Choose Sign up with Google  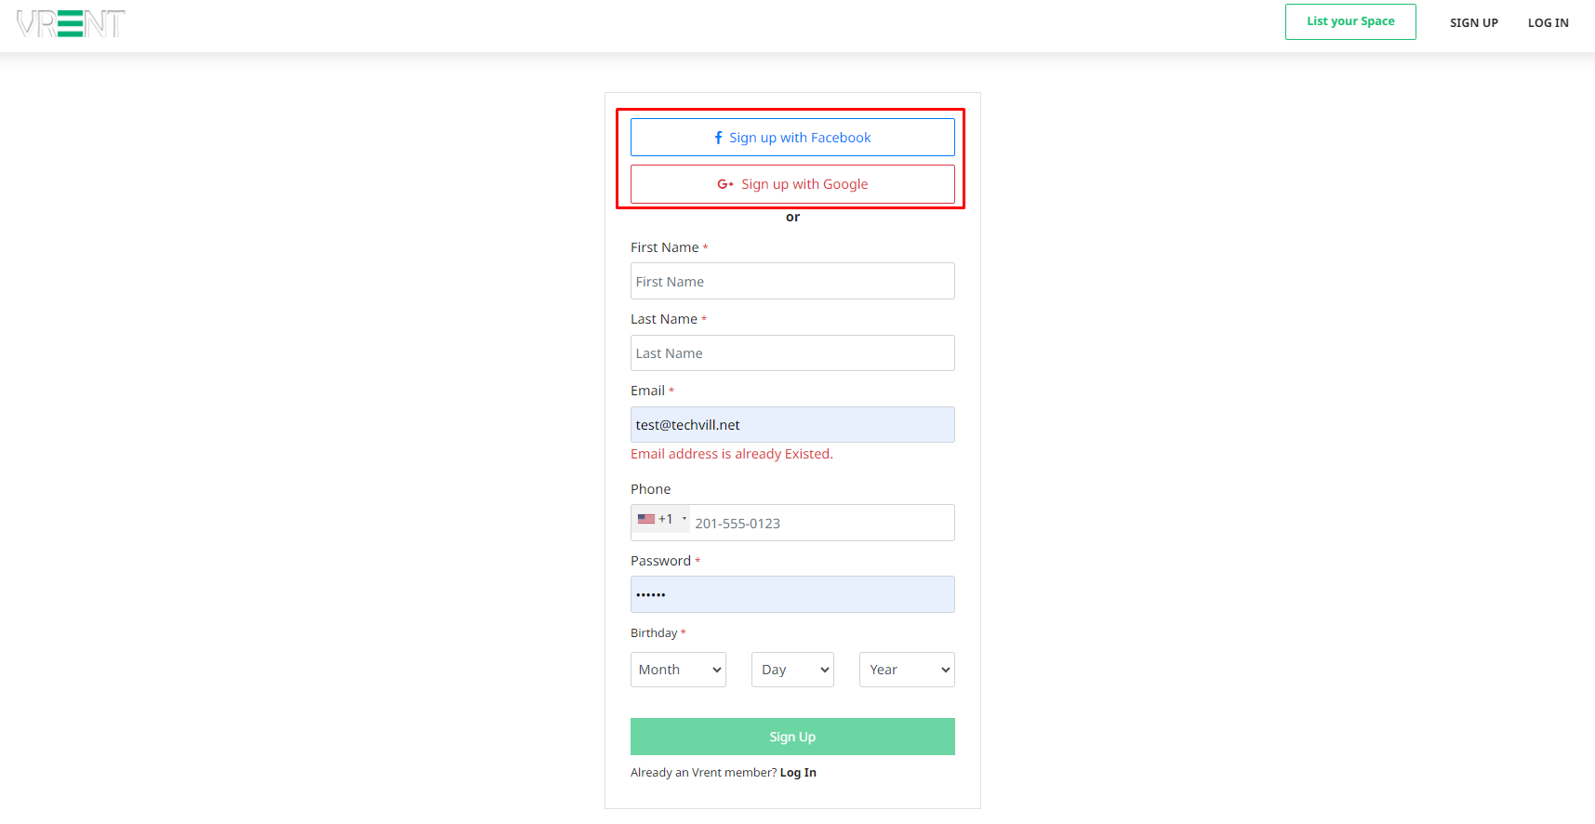(x=792, y=184)
